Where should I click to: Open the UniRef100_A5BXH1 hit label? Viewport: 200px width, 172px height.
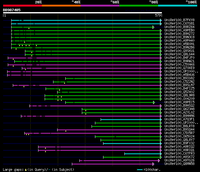click(179, 44)
